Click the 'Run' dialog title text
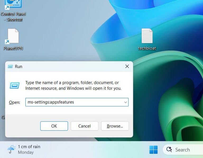Viewport: 203px width, 158px height. [19, 66]
